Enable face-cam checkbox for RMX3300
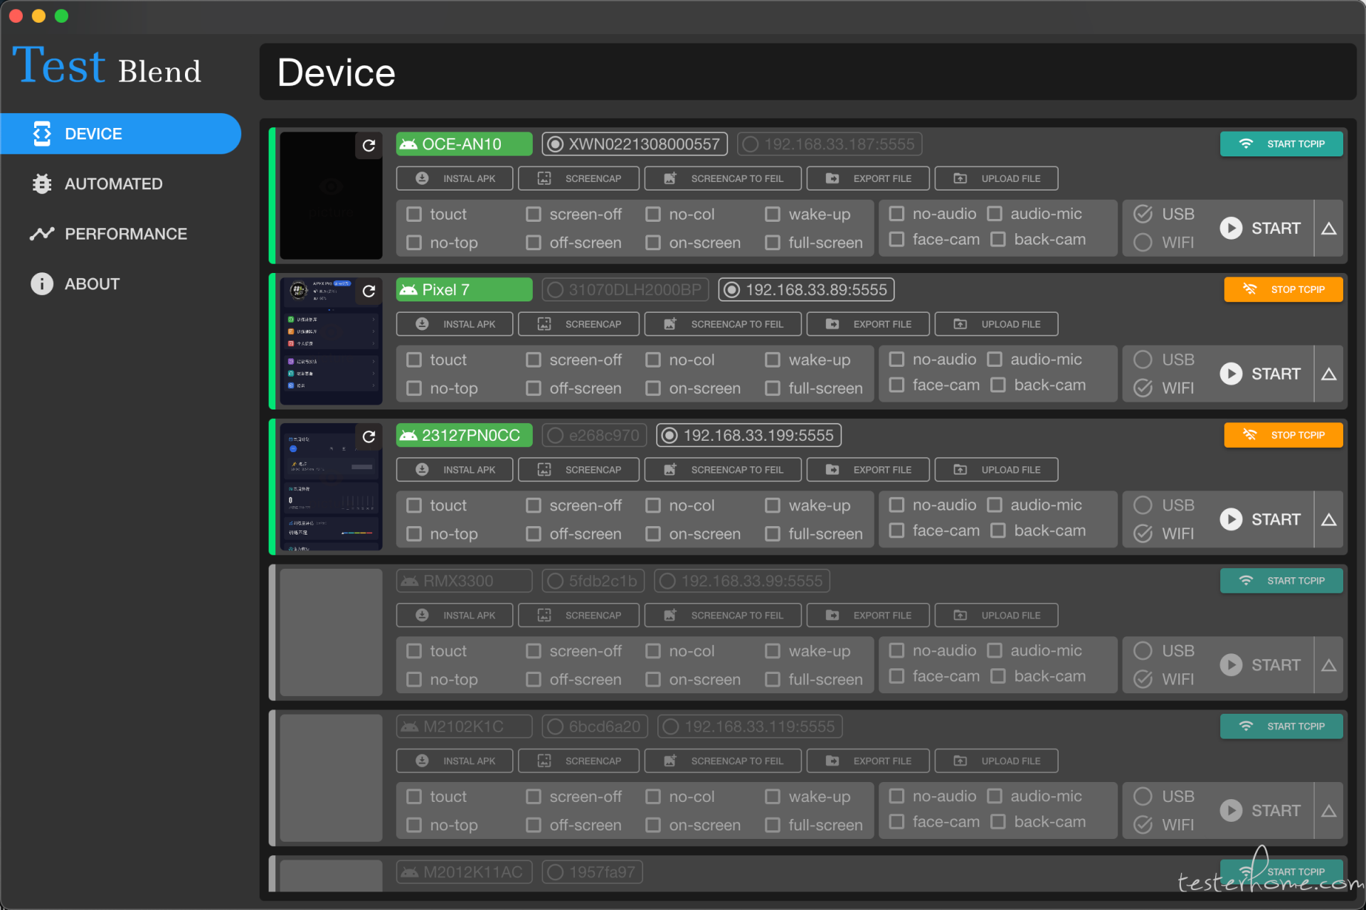Viewport: 1366px width, 910px height. pos(897,676)
